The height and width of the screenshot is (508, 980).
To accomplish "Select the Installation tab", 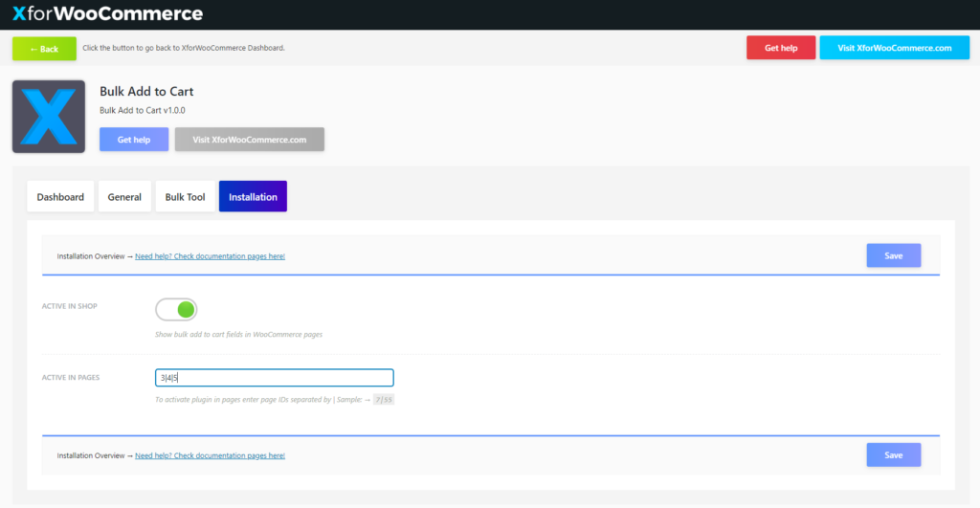I will tap(253, 197).
